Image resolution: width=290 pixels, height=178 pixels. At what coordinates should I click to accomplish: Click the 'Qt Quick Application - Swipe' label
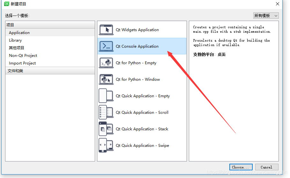point(142,146)
